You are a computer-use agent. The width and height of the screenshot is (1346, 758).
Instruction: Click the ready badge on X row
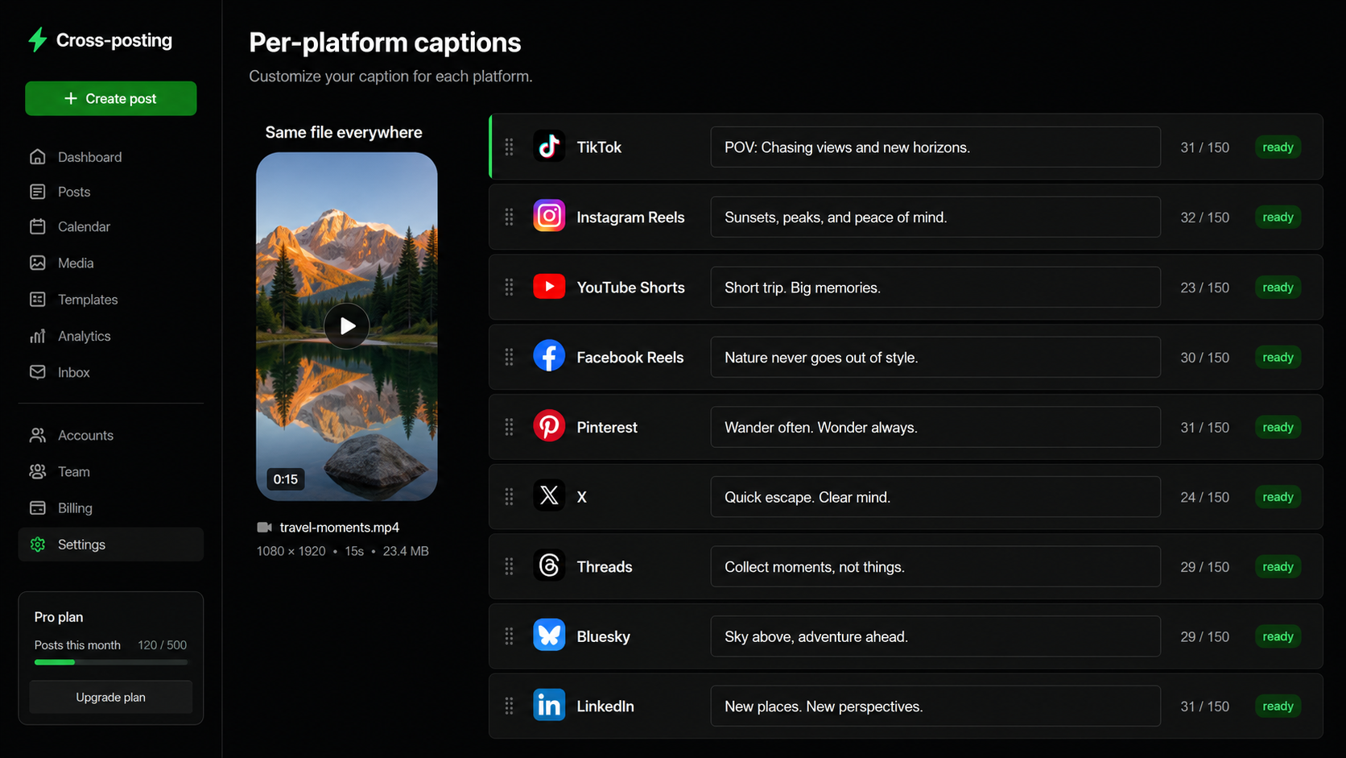(1278, 497)
